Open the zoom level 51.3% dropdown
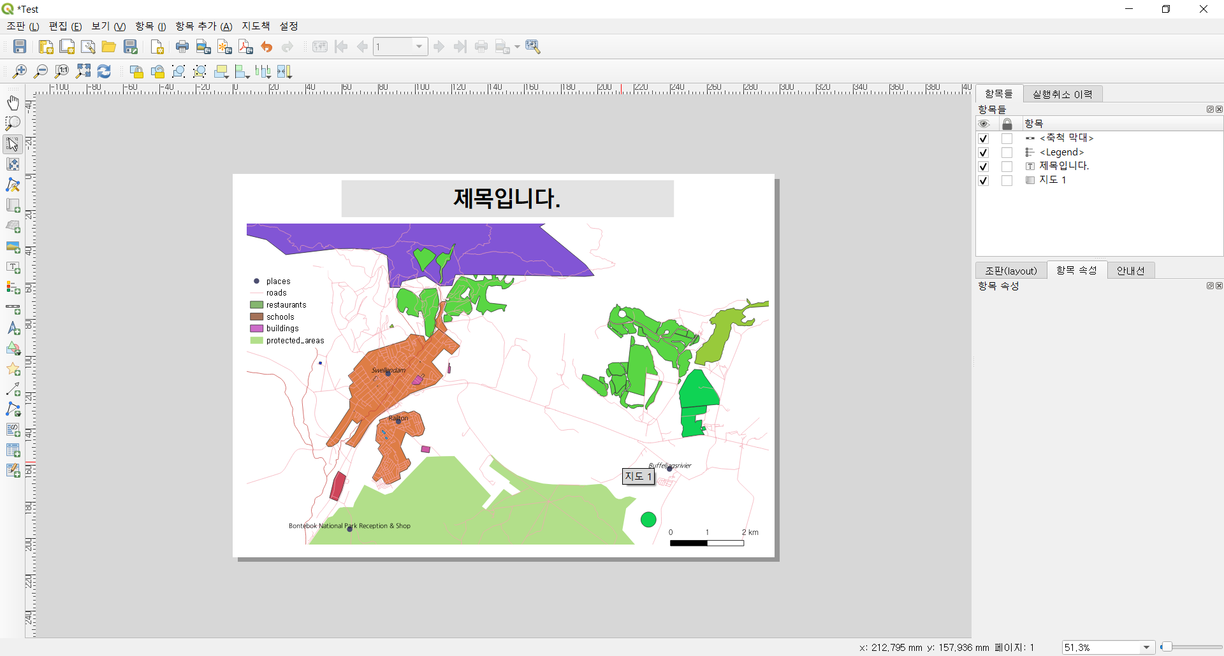1224x656 pixels. 1146,647
